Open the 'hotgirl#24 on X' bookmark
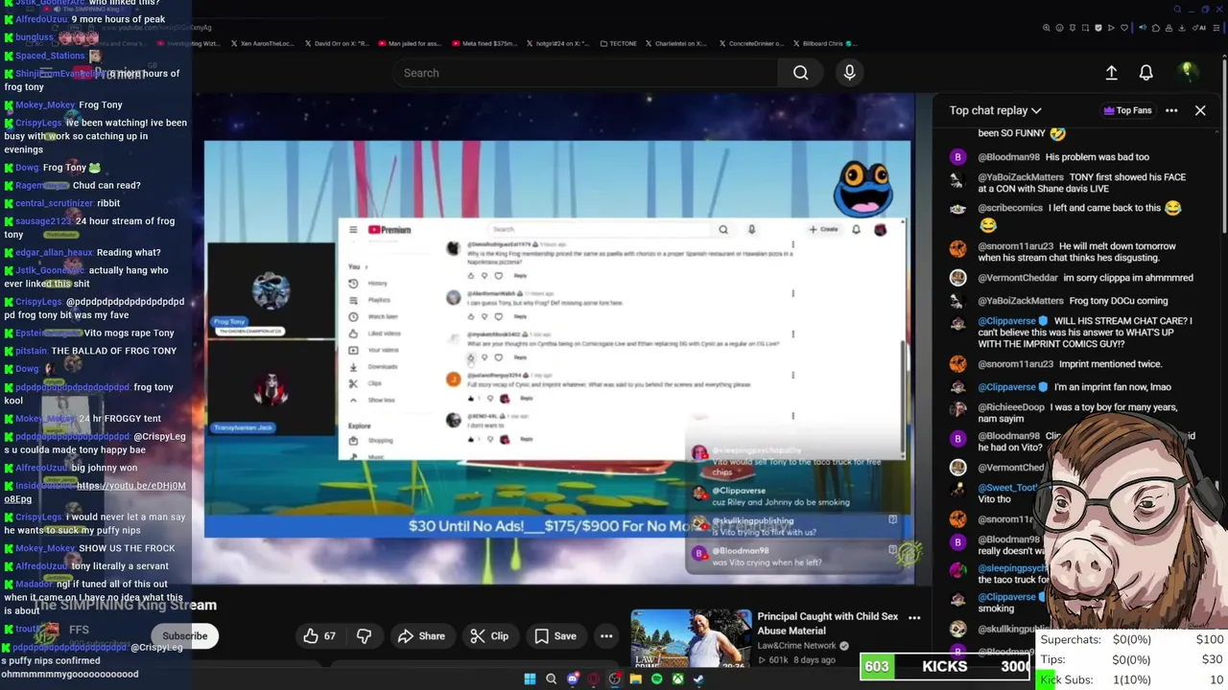Viewport: 1228px width, 690px height. pos(556,43)
